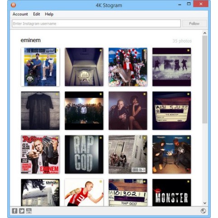Click the globe website icon at bottom right
The height and width of the screenshot is (218, 218).
[204, 211]
